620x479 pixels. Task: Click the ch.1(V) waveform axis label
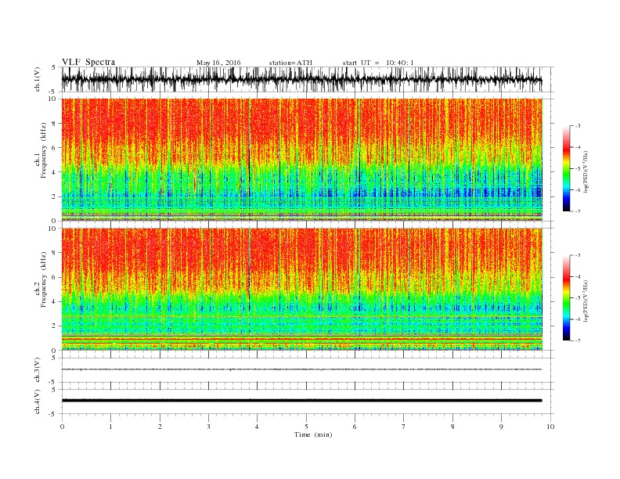point(38,79)
